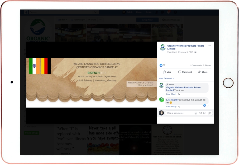This screenshot has height=165, width=239.
Task: Open the Malcolm X wellness quote photo
Action: (71, 140)
